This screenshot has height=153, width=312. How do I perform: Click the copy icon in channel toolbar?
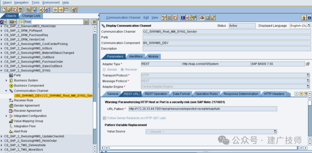coord(175,18)
